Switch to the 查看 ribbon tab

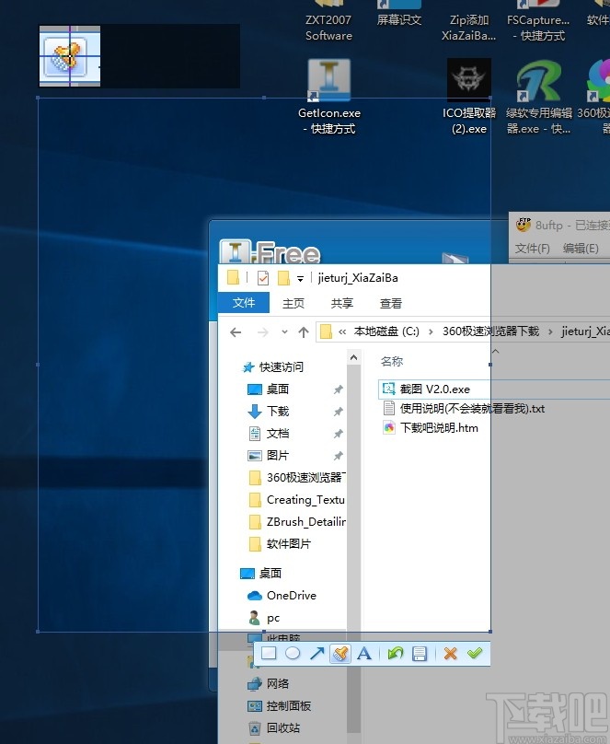click(x=390, y=303)
